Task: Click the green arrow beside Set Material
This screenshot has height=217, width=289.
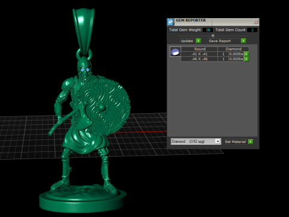Action: pyautogui.click(x=250, y=142)
